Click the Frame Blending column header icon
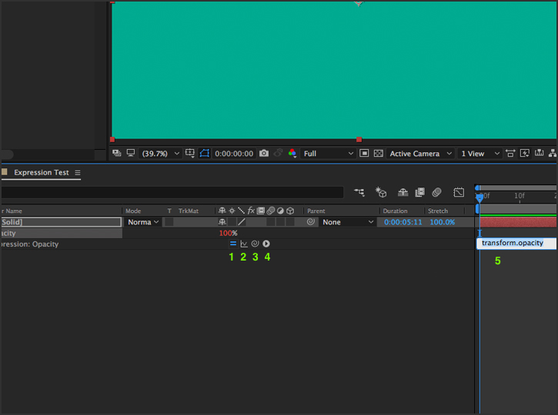The height and width of the screenshot is (415, 558). coord(261,211)
